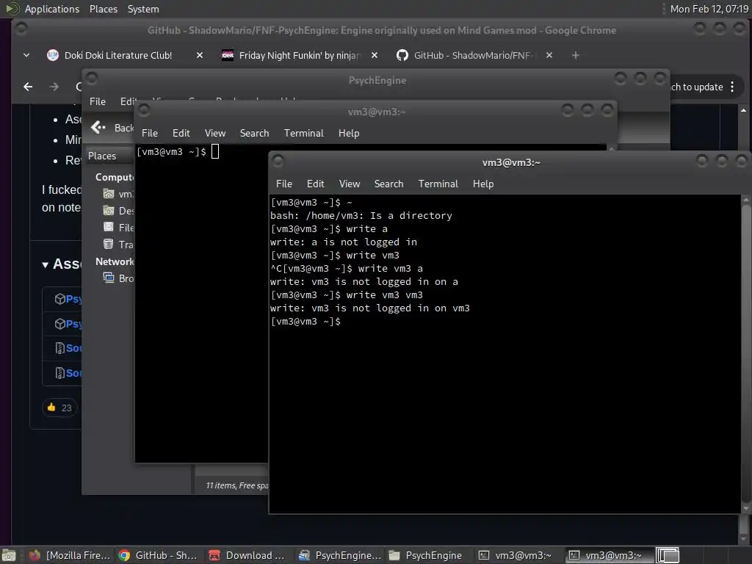The width and height of the screenshot is (752, 564).
Task: Click the clock showing Mon Feb 12
Action: pos(709,9)
